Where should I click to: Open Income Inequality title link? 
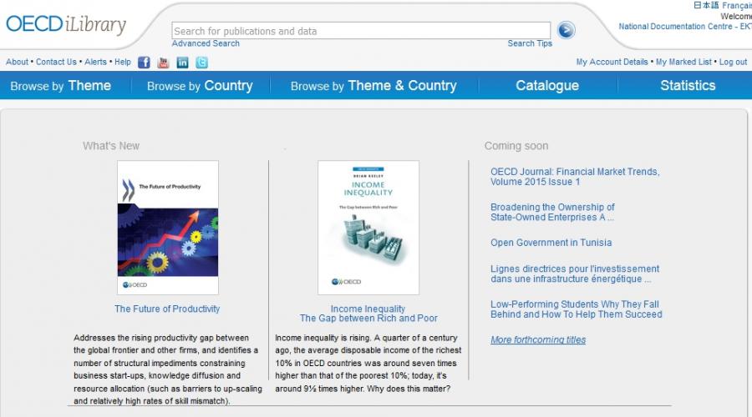[x=368, y=314]
